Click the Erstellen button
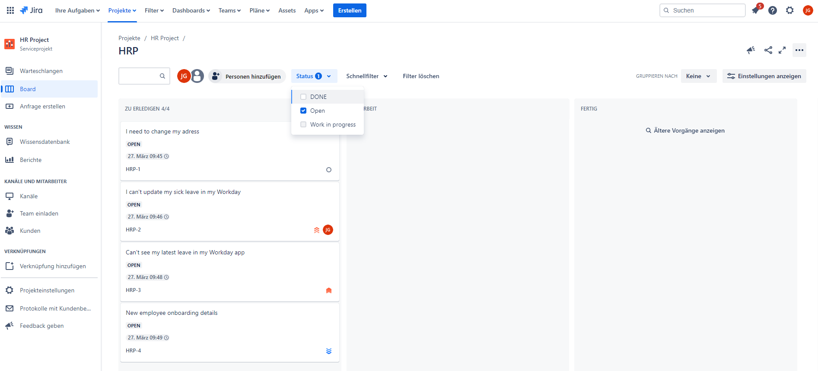Screen dimensions: 818x371 (350, 10)
